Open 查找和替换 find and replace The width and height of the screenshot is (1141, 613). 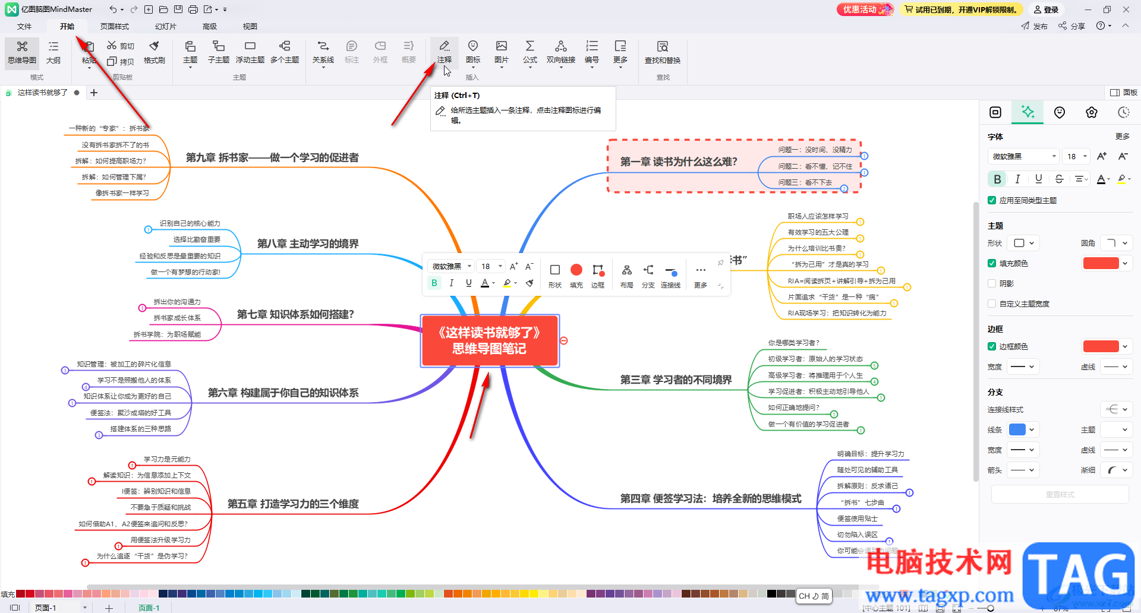[663, 52]
